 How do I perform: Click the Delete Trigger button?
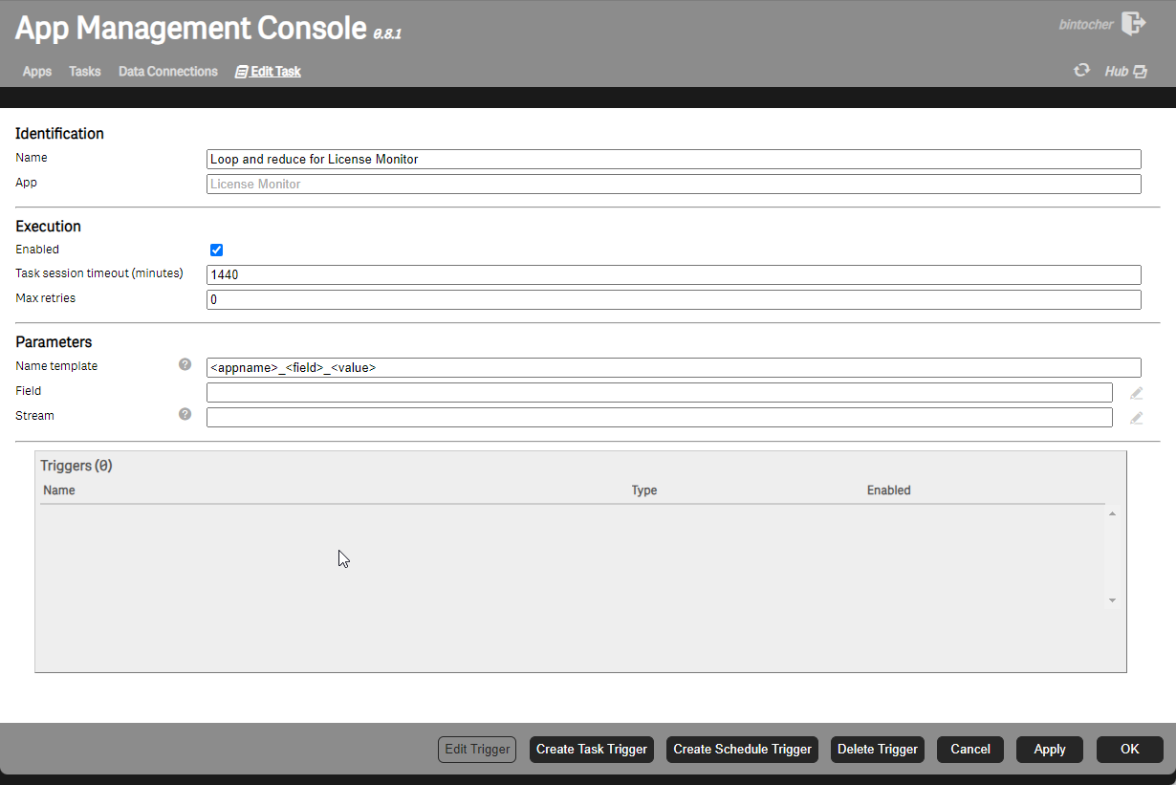point(877,750)
